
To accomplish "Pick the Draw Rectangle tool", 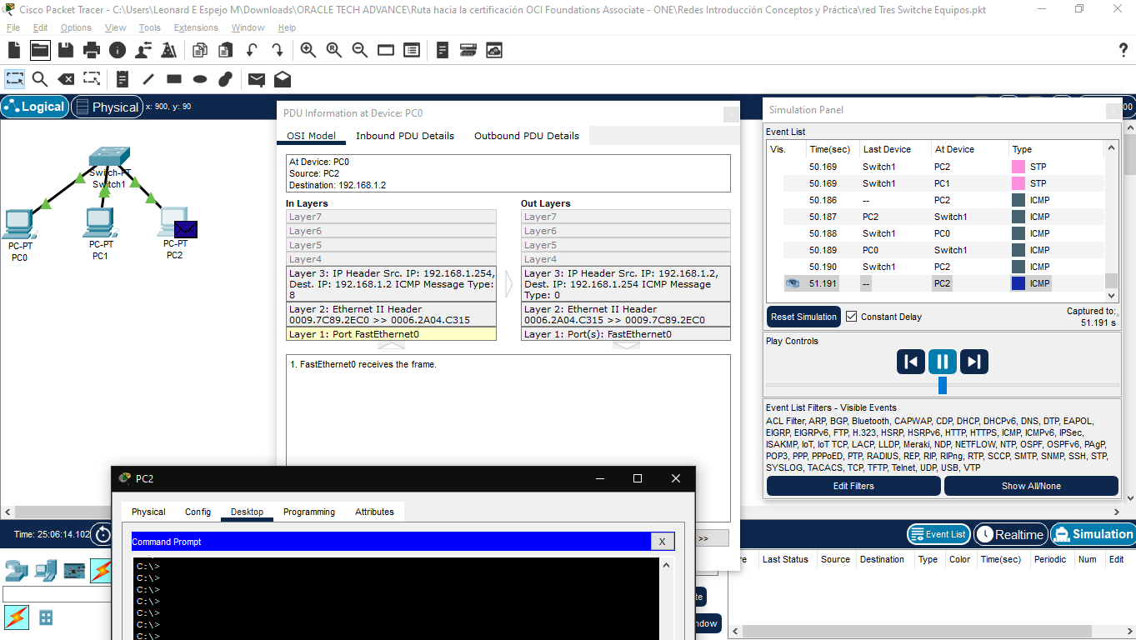I will (x=174, y=79).
